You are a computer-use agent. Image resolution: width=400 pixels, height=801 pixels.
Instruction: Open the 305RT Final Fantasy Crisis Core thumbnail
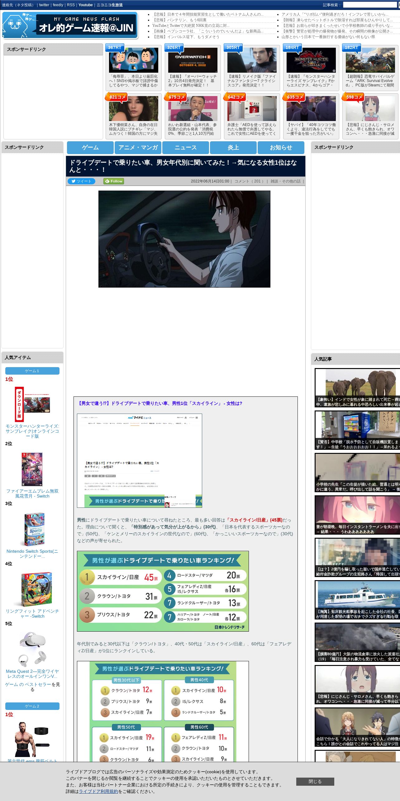(x=252, y=60)
